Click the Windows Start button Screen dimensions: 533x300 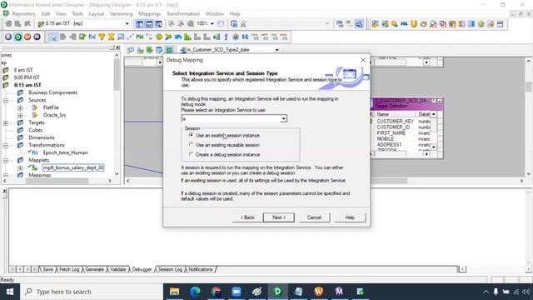coord(10,292)
